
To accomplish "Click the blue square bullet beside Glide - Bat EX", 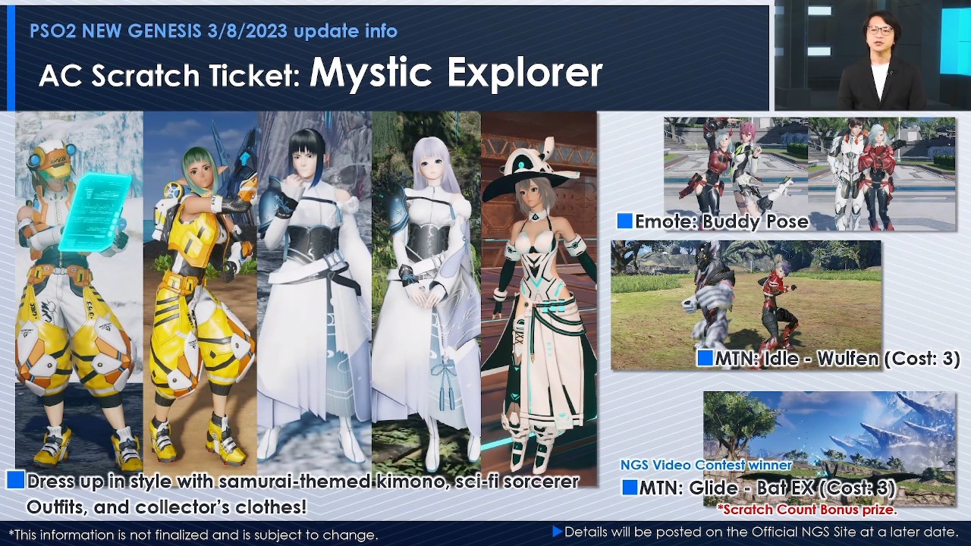I will (x=629, y=488).
